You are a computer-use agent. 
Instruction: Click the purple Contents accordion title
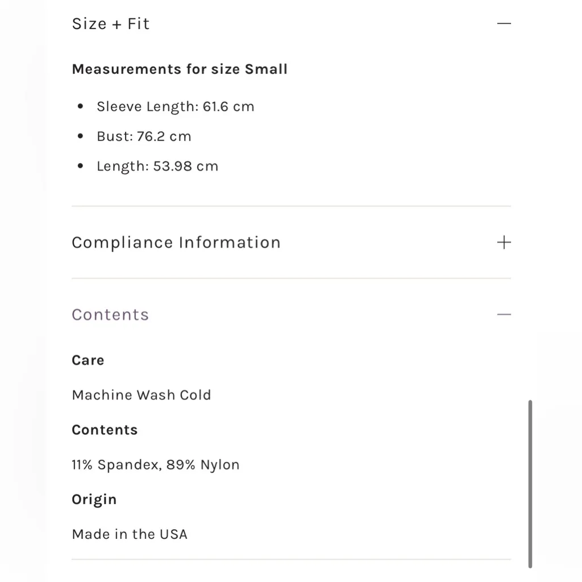[x=110, y=315]
